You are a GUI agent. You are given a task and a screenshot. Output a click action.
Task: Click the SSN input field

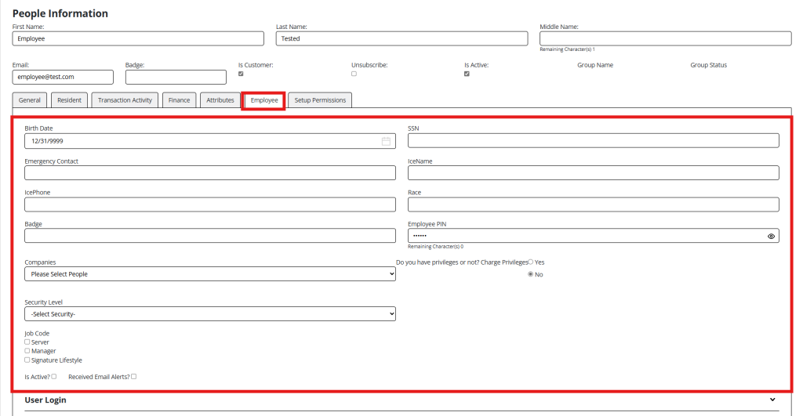click(594, 141)
